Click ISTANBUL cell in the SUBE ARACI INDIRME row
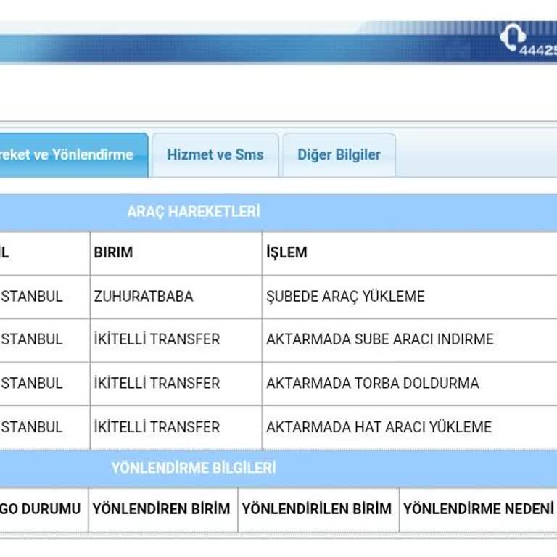557x557 pixels. click(x=45, y=340)
